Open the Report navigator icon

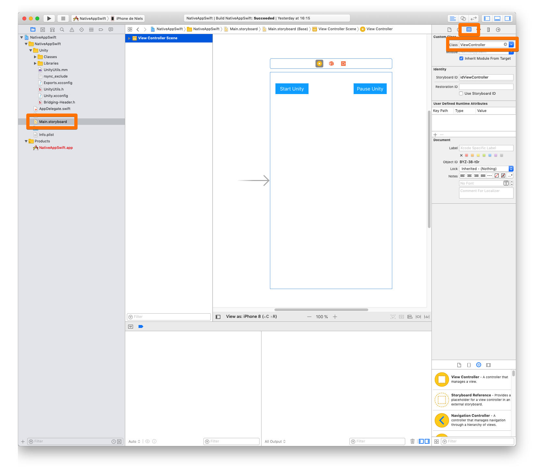click(111, 30)
